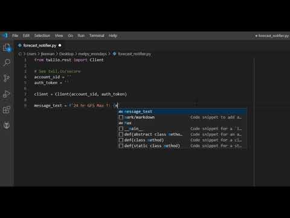Click line number 7 in gutter

pyautogui.click(x=25, y=94)
